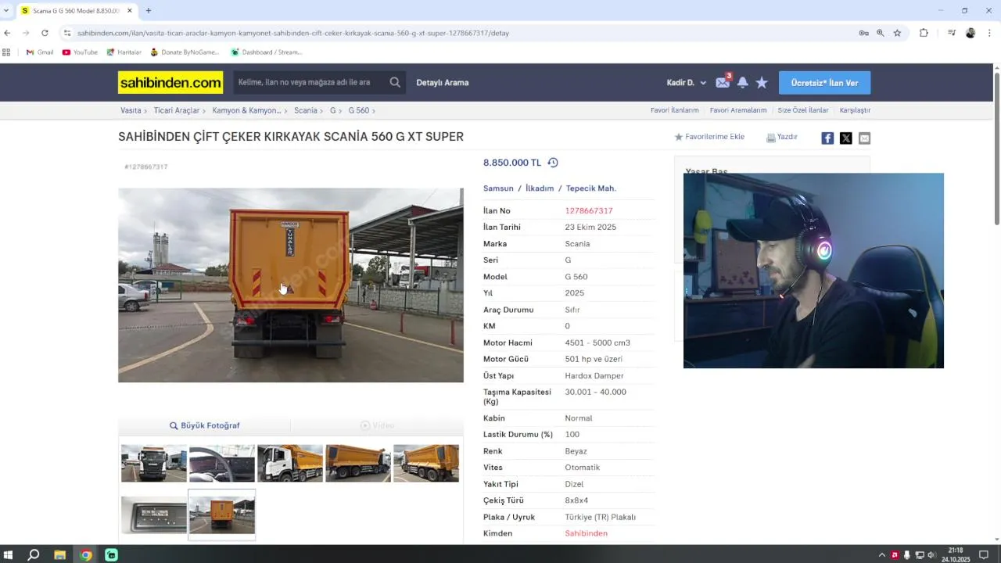Open notifications bell icon
The height and width of the screenshot is (563, 1001).
pyautogui.click(x=743, y=82)
